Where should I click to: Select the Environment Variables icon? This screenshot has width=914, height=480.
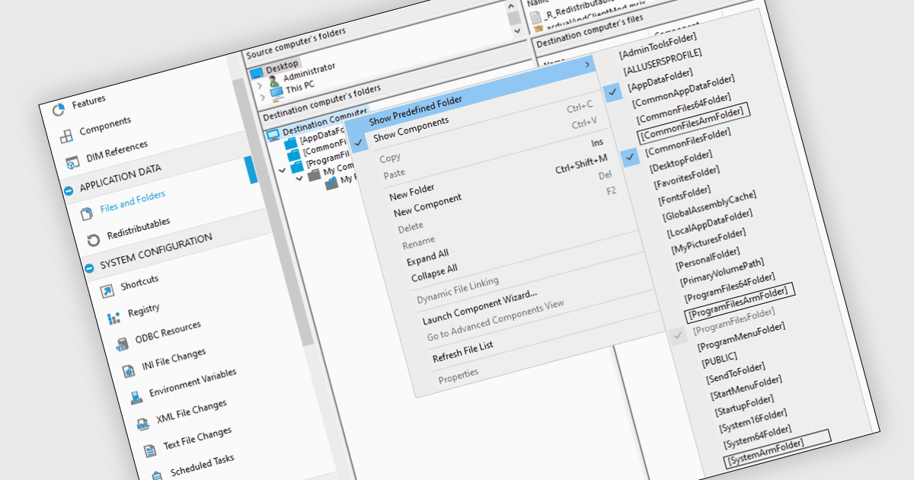click(135, 396)
